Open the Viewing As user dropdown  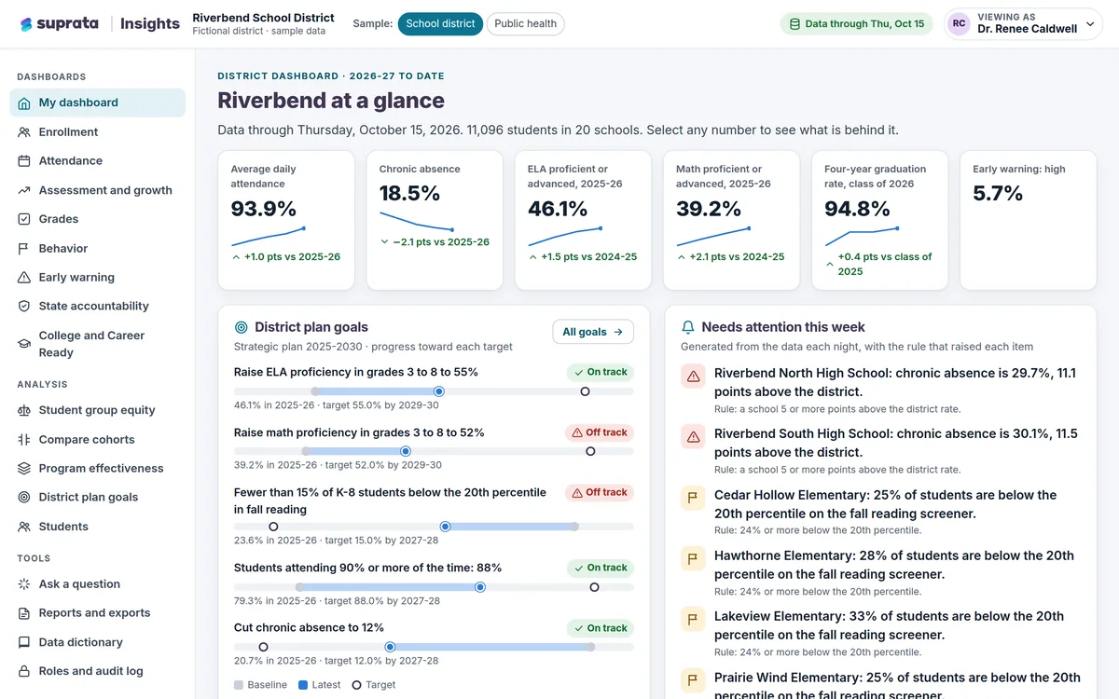pos(1023,24)
